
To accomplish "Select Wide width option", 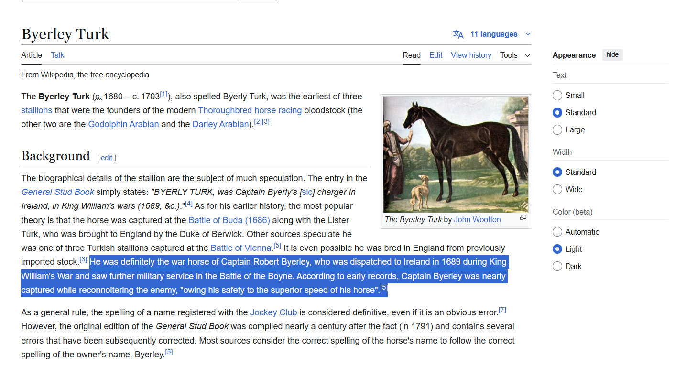I will [x=557, y=190].
